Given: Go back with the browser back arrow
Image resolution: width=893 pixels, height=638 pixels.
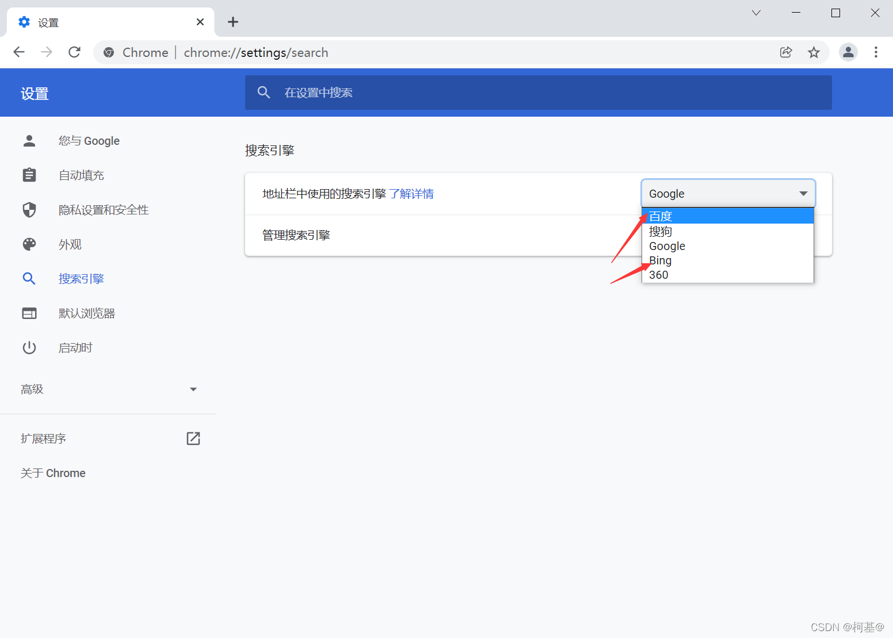Looking at the screenshot, I should click(x=19, y=52).
